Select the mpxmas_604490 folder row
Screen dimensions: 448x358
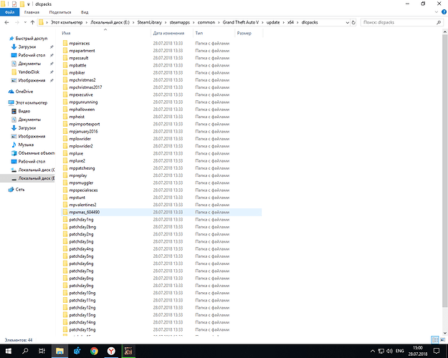tap(85, 213)
